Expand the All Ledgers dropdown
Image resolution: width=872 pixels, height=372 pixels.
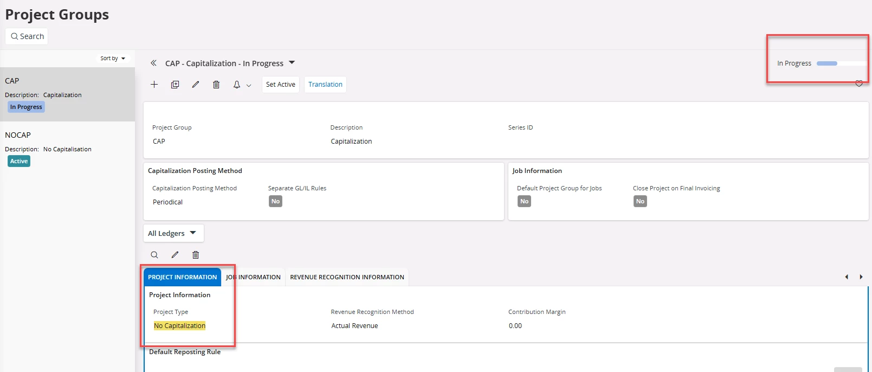[173, 233]
